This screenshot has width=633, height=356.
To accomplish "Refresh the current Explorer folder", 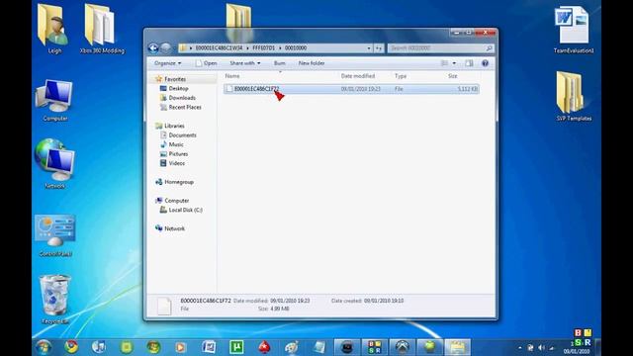I will point(378,48).
